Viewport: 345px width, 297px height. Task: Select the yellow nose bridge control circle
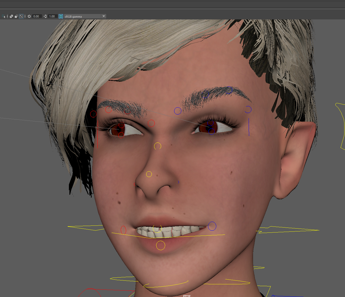point(157,146)
